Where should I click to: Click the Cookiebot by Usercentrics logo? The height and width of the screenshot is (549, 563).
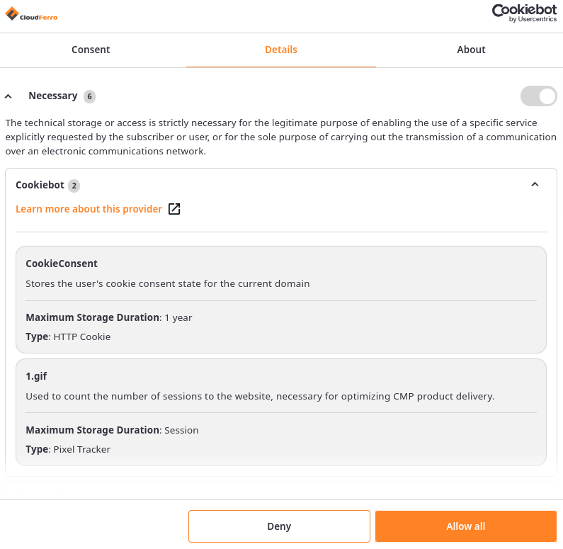click(525, 13)
